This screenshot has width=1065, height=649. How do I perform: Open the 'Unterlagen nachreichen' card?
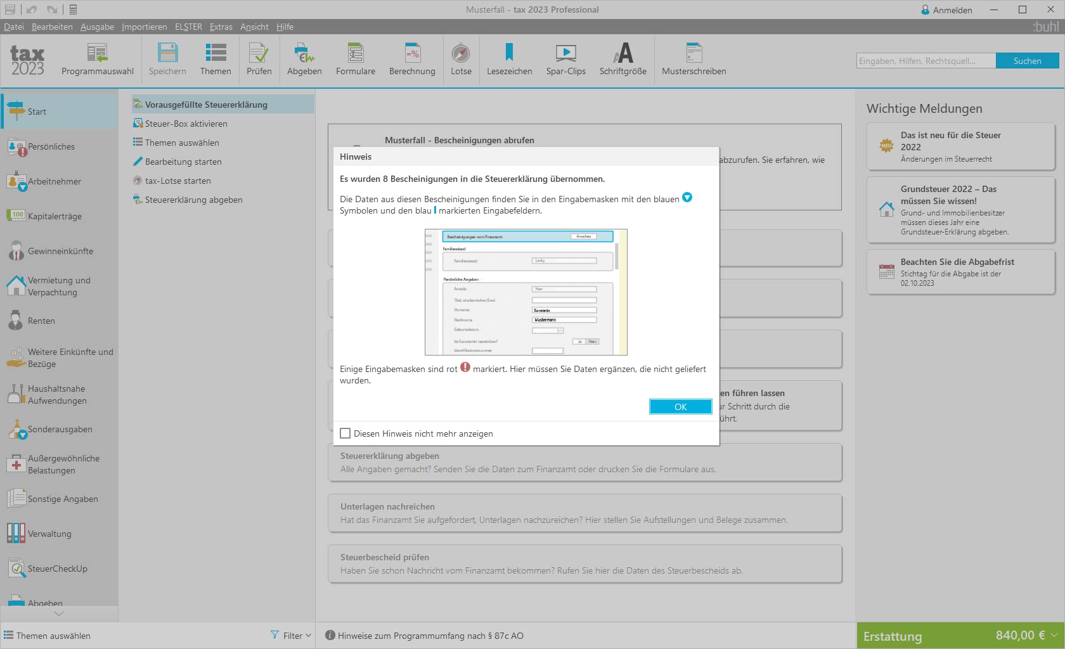(x=584, y=513)
